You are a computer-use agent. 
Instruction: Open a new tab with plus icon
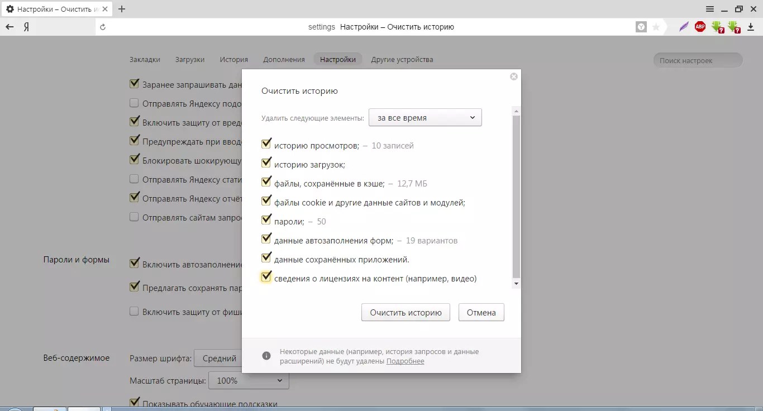click(x=122, y=9)
